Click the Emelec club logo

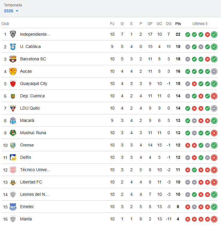pos(13,207)
